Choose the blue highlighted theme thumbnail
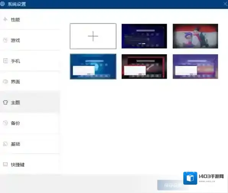Image resolution: width=228 pixels, height=193 pixels. (x=93, y=66)
